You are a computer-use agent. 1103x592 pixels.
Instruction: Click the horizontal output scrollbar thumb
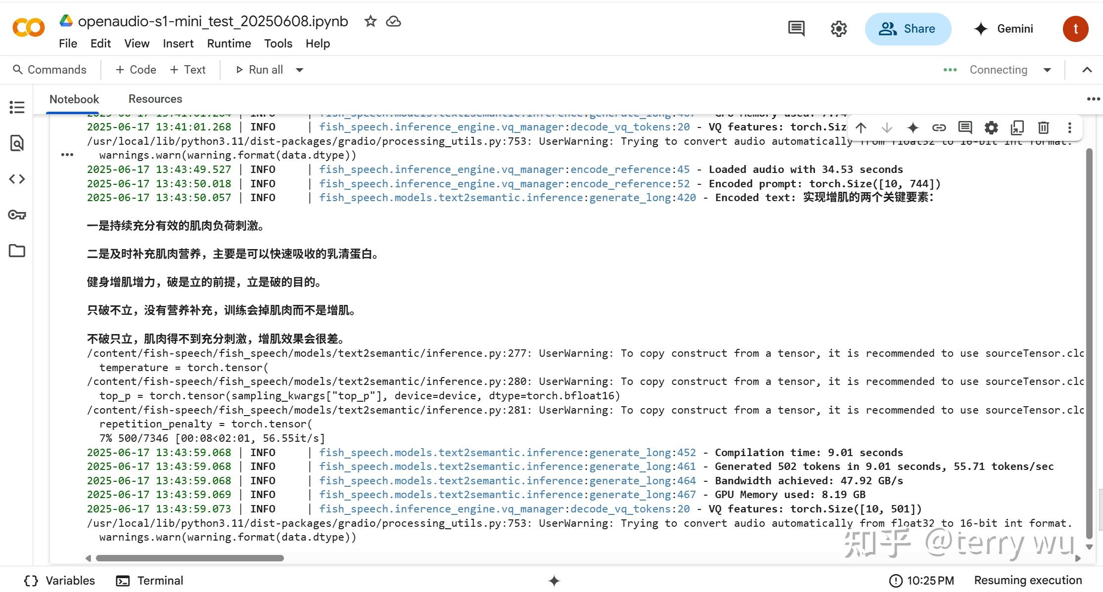[x=189, y=558]
